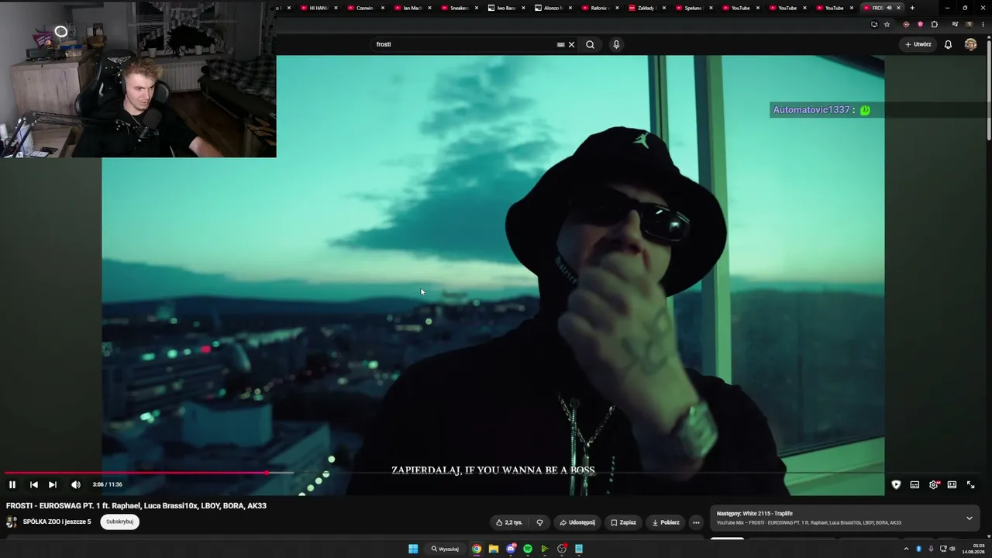Switch to the Speluna browser tab
The image size is (992, 558).
click(692, 8)
